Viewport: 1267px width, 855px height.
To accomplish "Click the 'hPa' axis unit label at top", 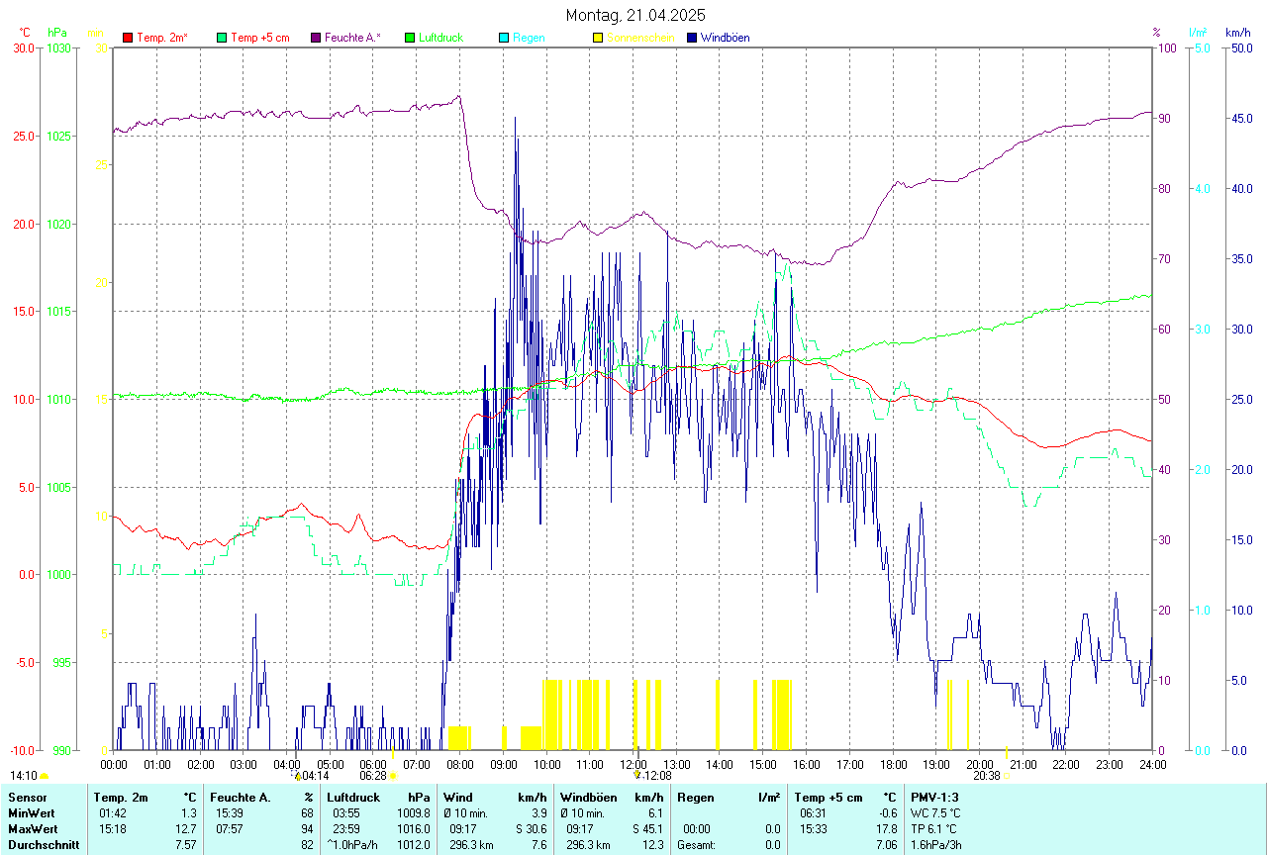I will [x=57, y=33].
